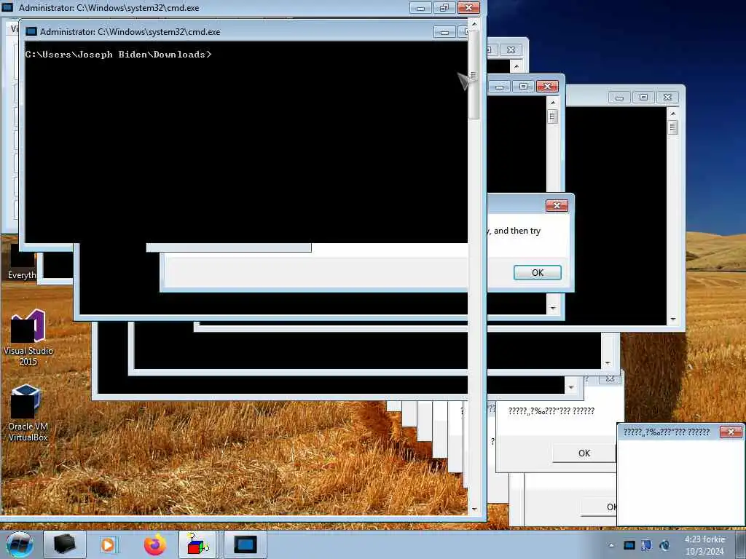Click the front cmd window scrollbar thumb
746x559 pixels.
(x=474, y=75)
